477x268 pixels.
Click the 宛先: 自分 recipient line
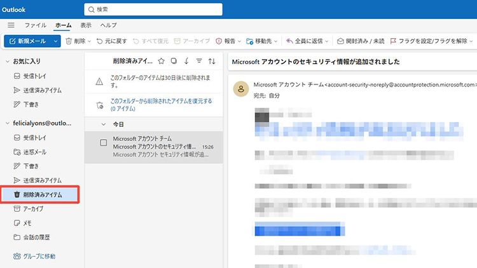point(266,96)
